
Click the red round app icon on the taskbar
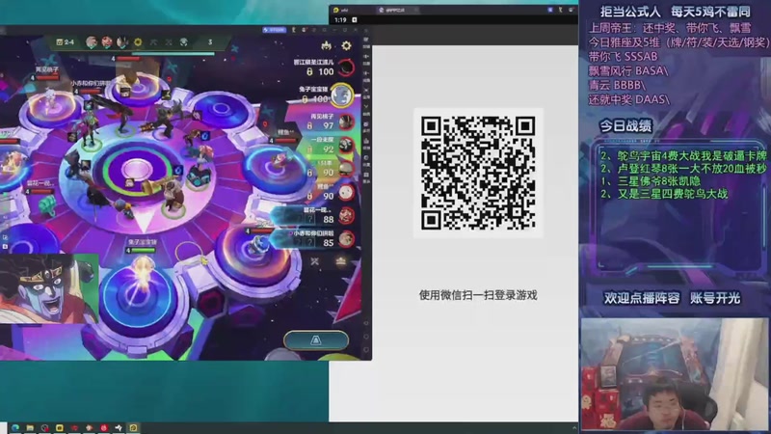(104, 428)
